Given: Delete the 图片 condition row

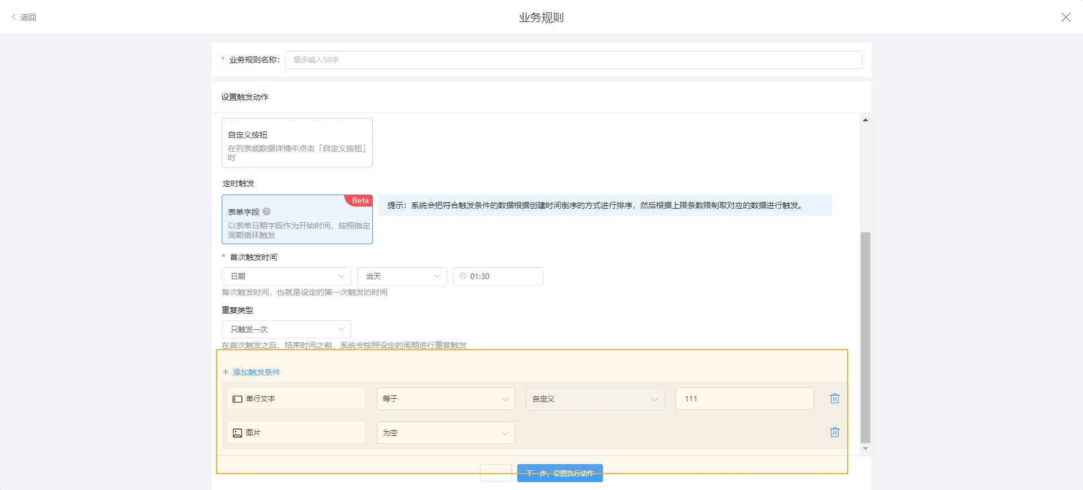Looking at the screenshot, I should point(835,432).
